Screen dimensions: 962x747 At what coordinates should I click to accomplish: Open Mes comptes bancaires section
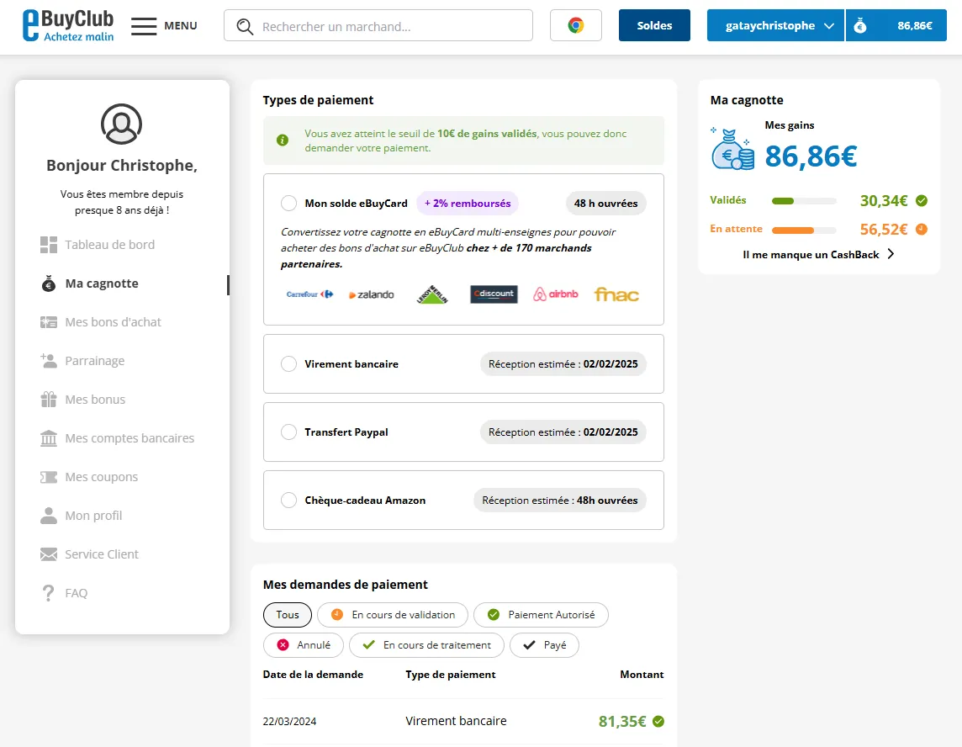click(129, 438)
